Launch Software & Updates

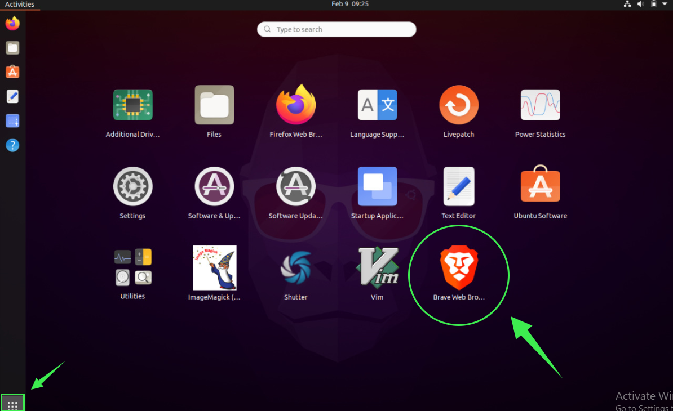tap(214, 186)
